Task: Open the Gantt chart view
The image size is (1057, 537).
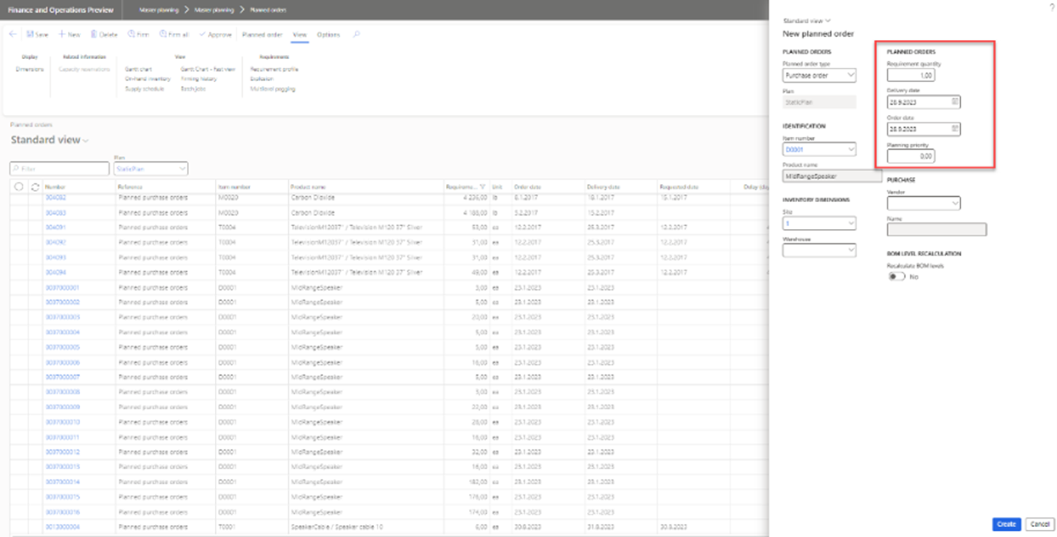Action: (138, 69)
